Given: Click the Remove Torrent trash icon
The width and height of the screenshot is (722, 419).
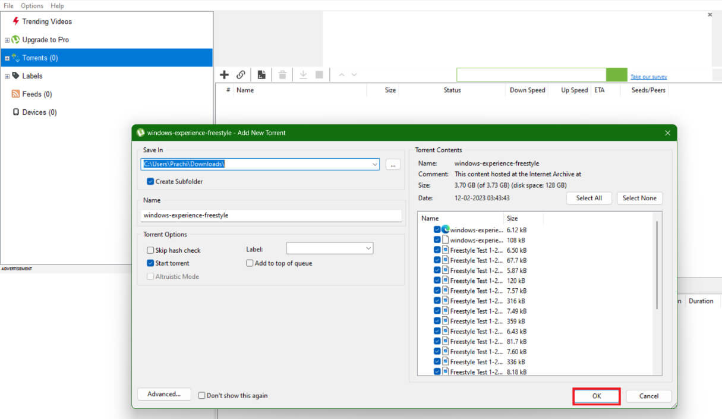Looking at the screenshot, I should click(282, 75).
